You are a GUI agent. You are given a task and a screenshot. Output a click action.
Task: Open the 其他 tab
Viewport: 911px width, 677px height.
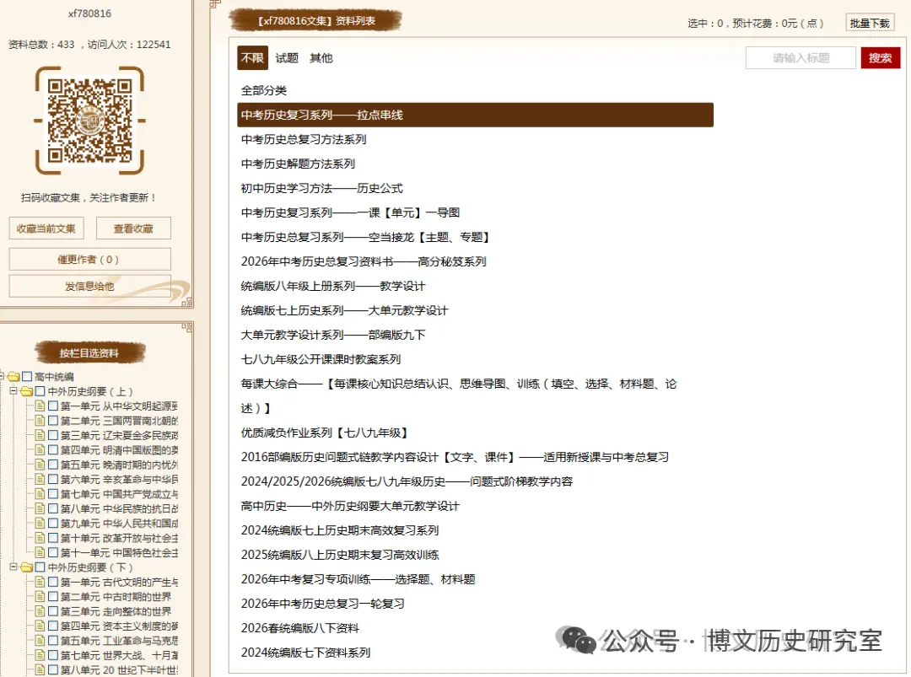pyautogui.click(x=321, y=58)
